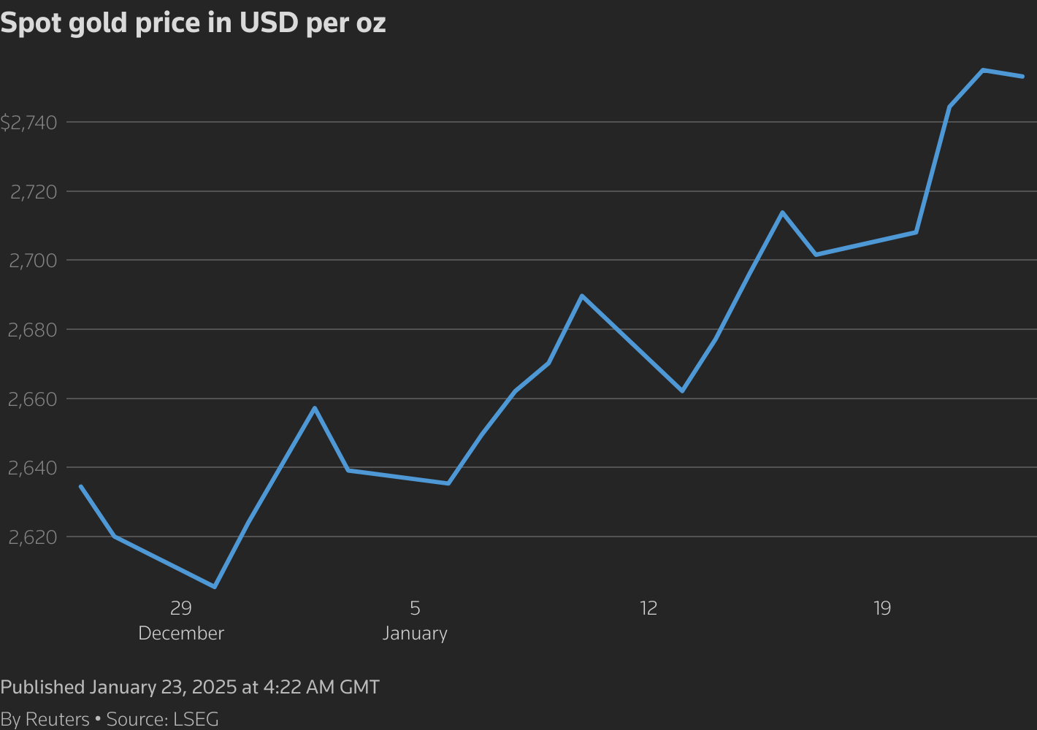The height and width of the screenshot is (730, 1037).
Task: Click the $2,740 y-axis label
Action: coord(28,123)
